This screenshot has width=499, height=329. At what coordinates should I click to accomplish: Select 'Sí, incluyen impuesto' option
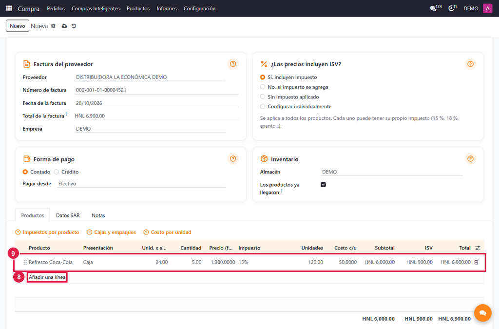(263, 77)
